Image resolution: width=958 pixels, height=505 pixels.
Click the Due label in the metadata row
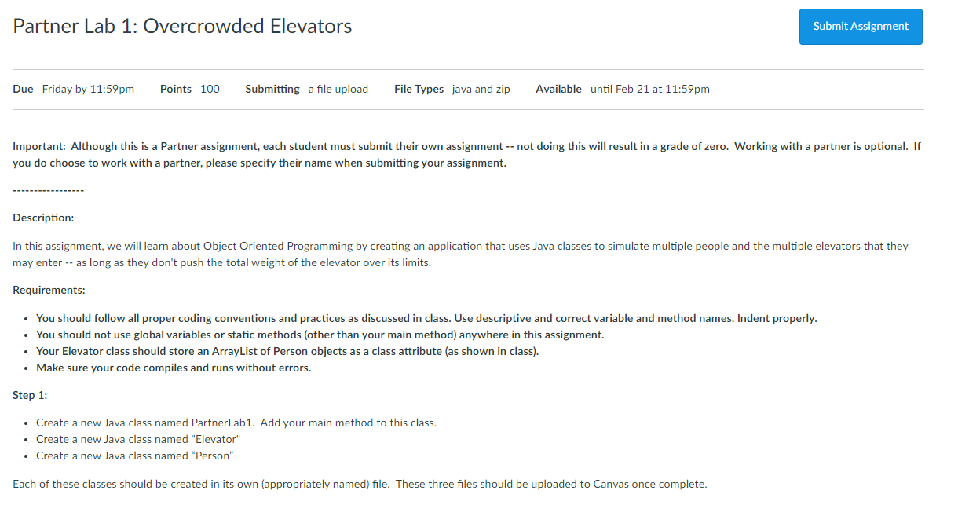pos(20,89)
